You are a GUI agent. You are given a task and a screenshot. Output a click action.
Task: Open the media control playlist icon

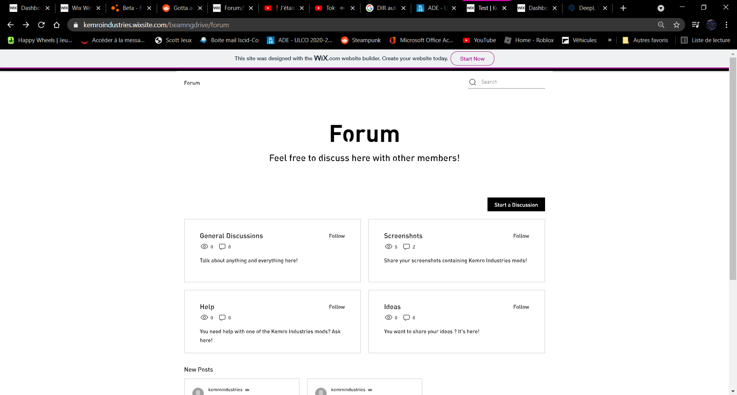[695, 25]
